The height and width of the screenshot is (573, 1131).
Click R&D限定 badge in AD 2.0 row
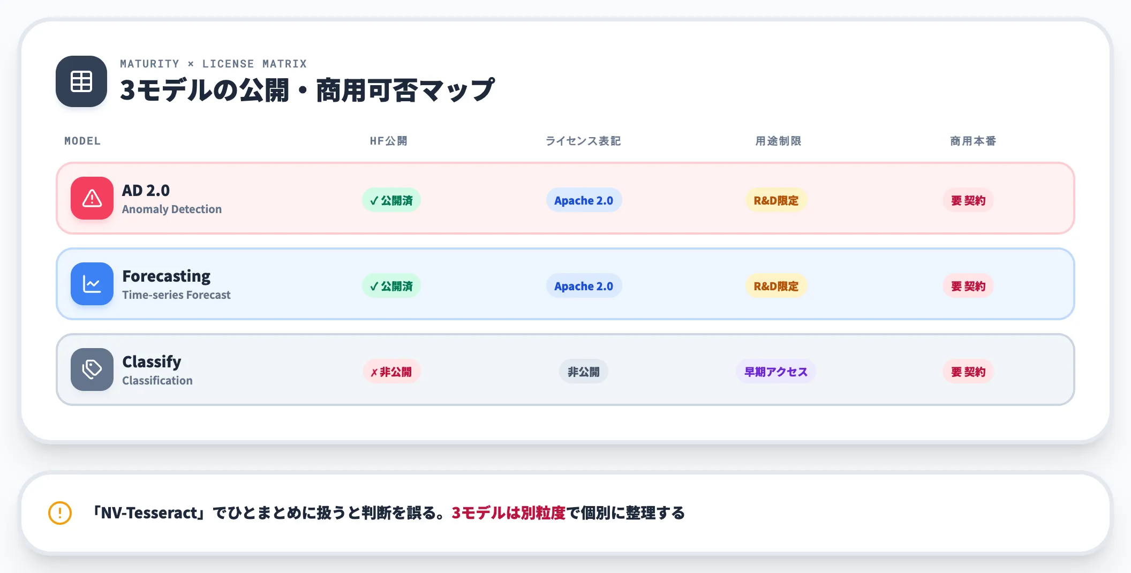pyautogui.click(x=776, y=200)
